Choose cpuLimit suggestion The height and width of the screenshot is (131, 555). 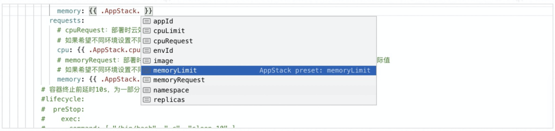[259, 31]
